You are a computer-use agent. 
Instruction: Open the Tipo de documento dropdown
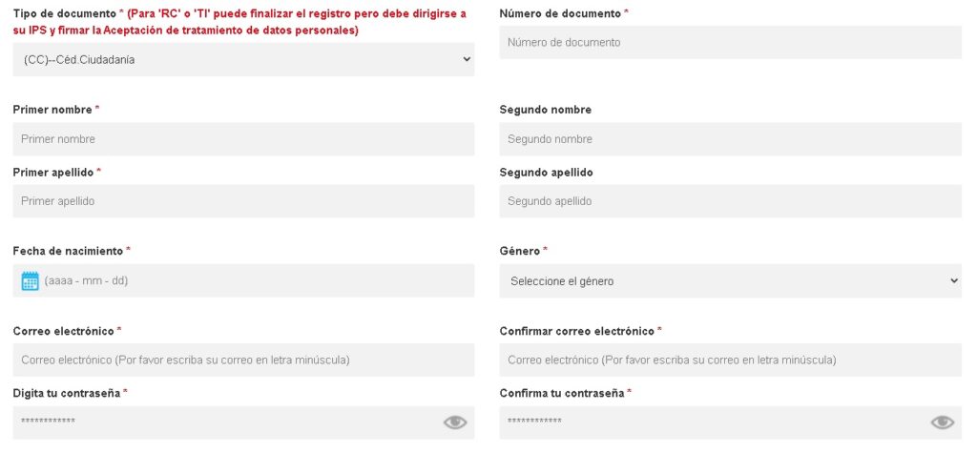pos(243,60)
